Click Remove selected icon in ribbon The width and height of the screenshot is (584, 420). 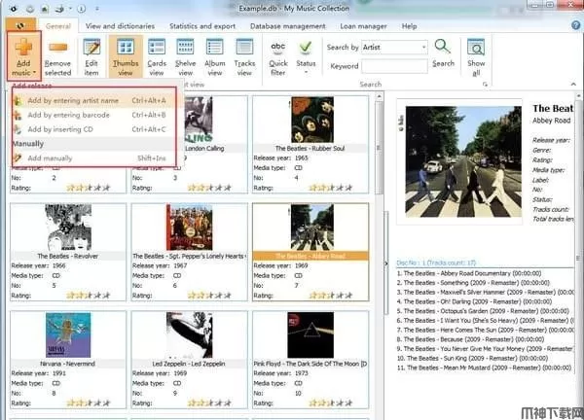tap(57, 47)
